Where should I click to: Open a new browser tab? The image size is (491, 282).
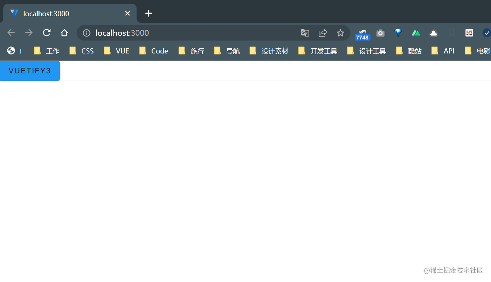(x=148, y=13)
